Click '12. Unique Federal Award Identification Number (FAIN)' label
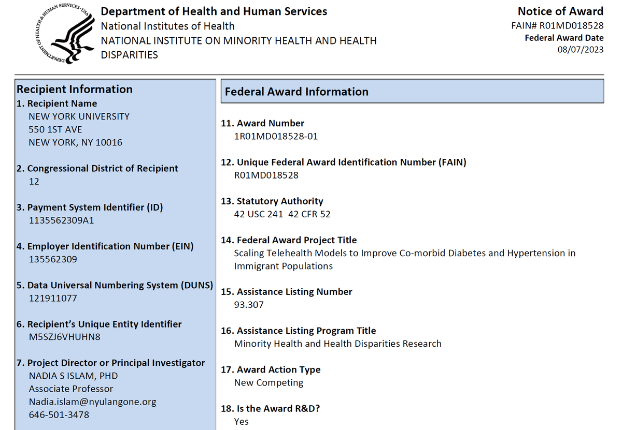The image size is (622, 430). 344,162
